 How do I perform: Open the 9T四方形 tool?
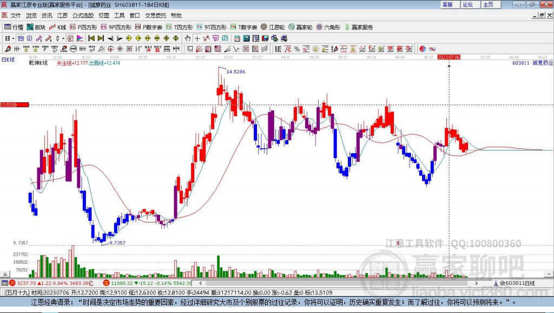[212, 27]
